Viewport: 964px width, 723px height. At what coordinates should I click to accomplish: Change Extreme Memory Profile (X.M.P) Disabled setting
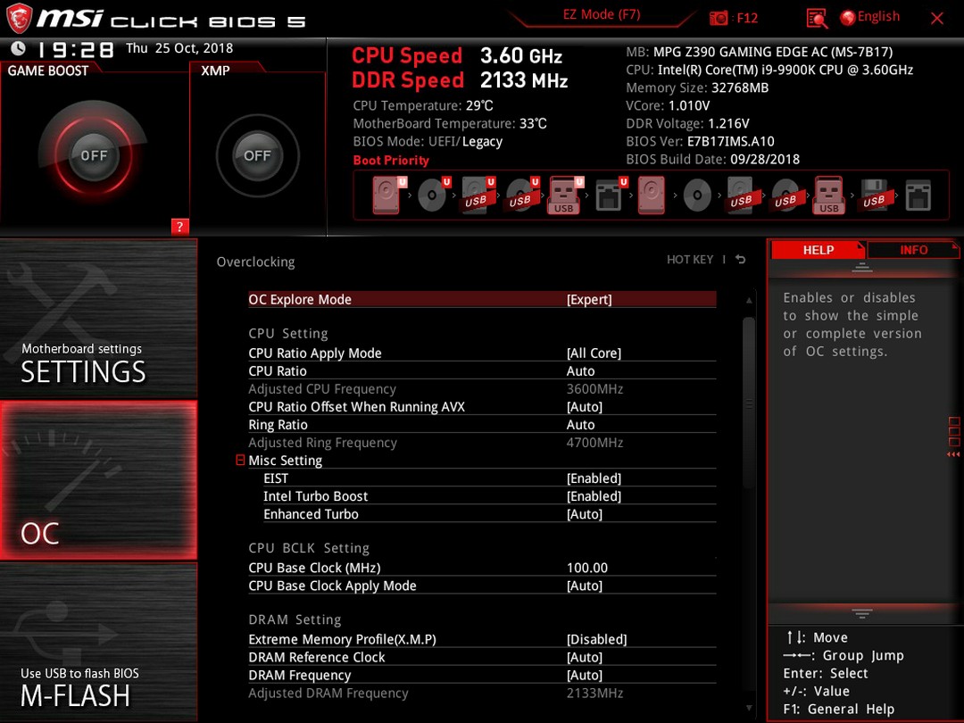482,639
